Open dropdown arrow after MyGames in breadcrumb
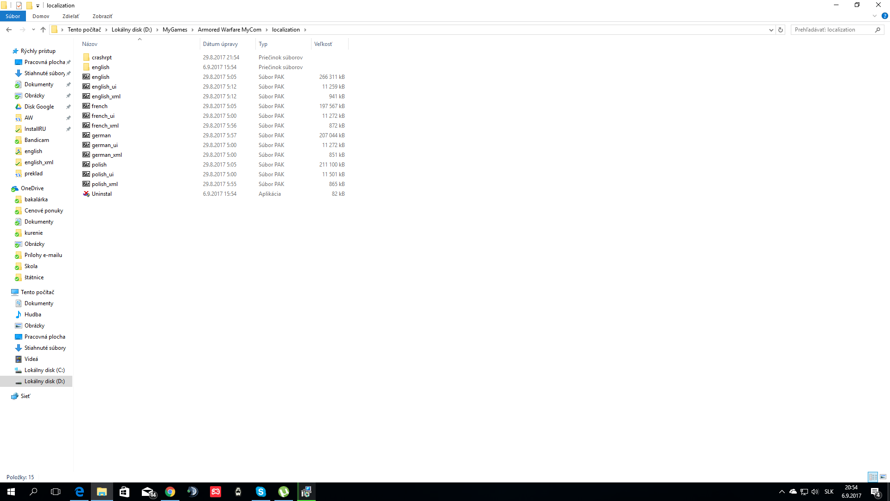Screen dimensions: 890x501 click(192, 30)
